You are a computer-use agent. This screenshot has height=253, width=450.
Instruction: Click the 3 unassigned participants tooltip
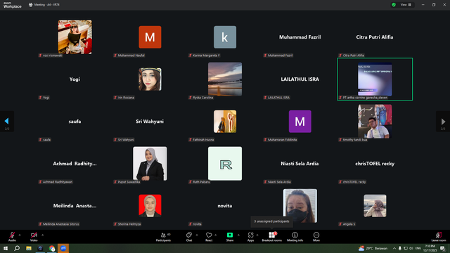click(271, 221)
